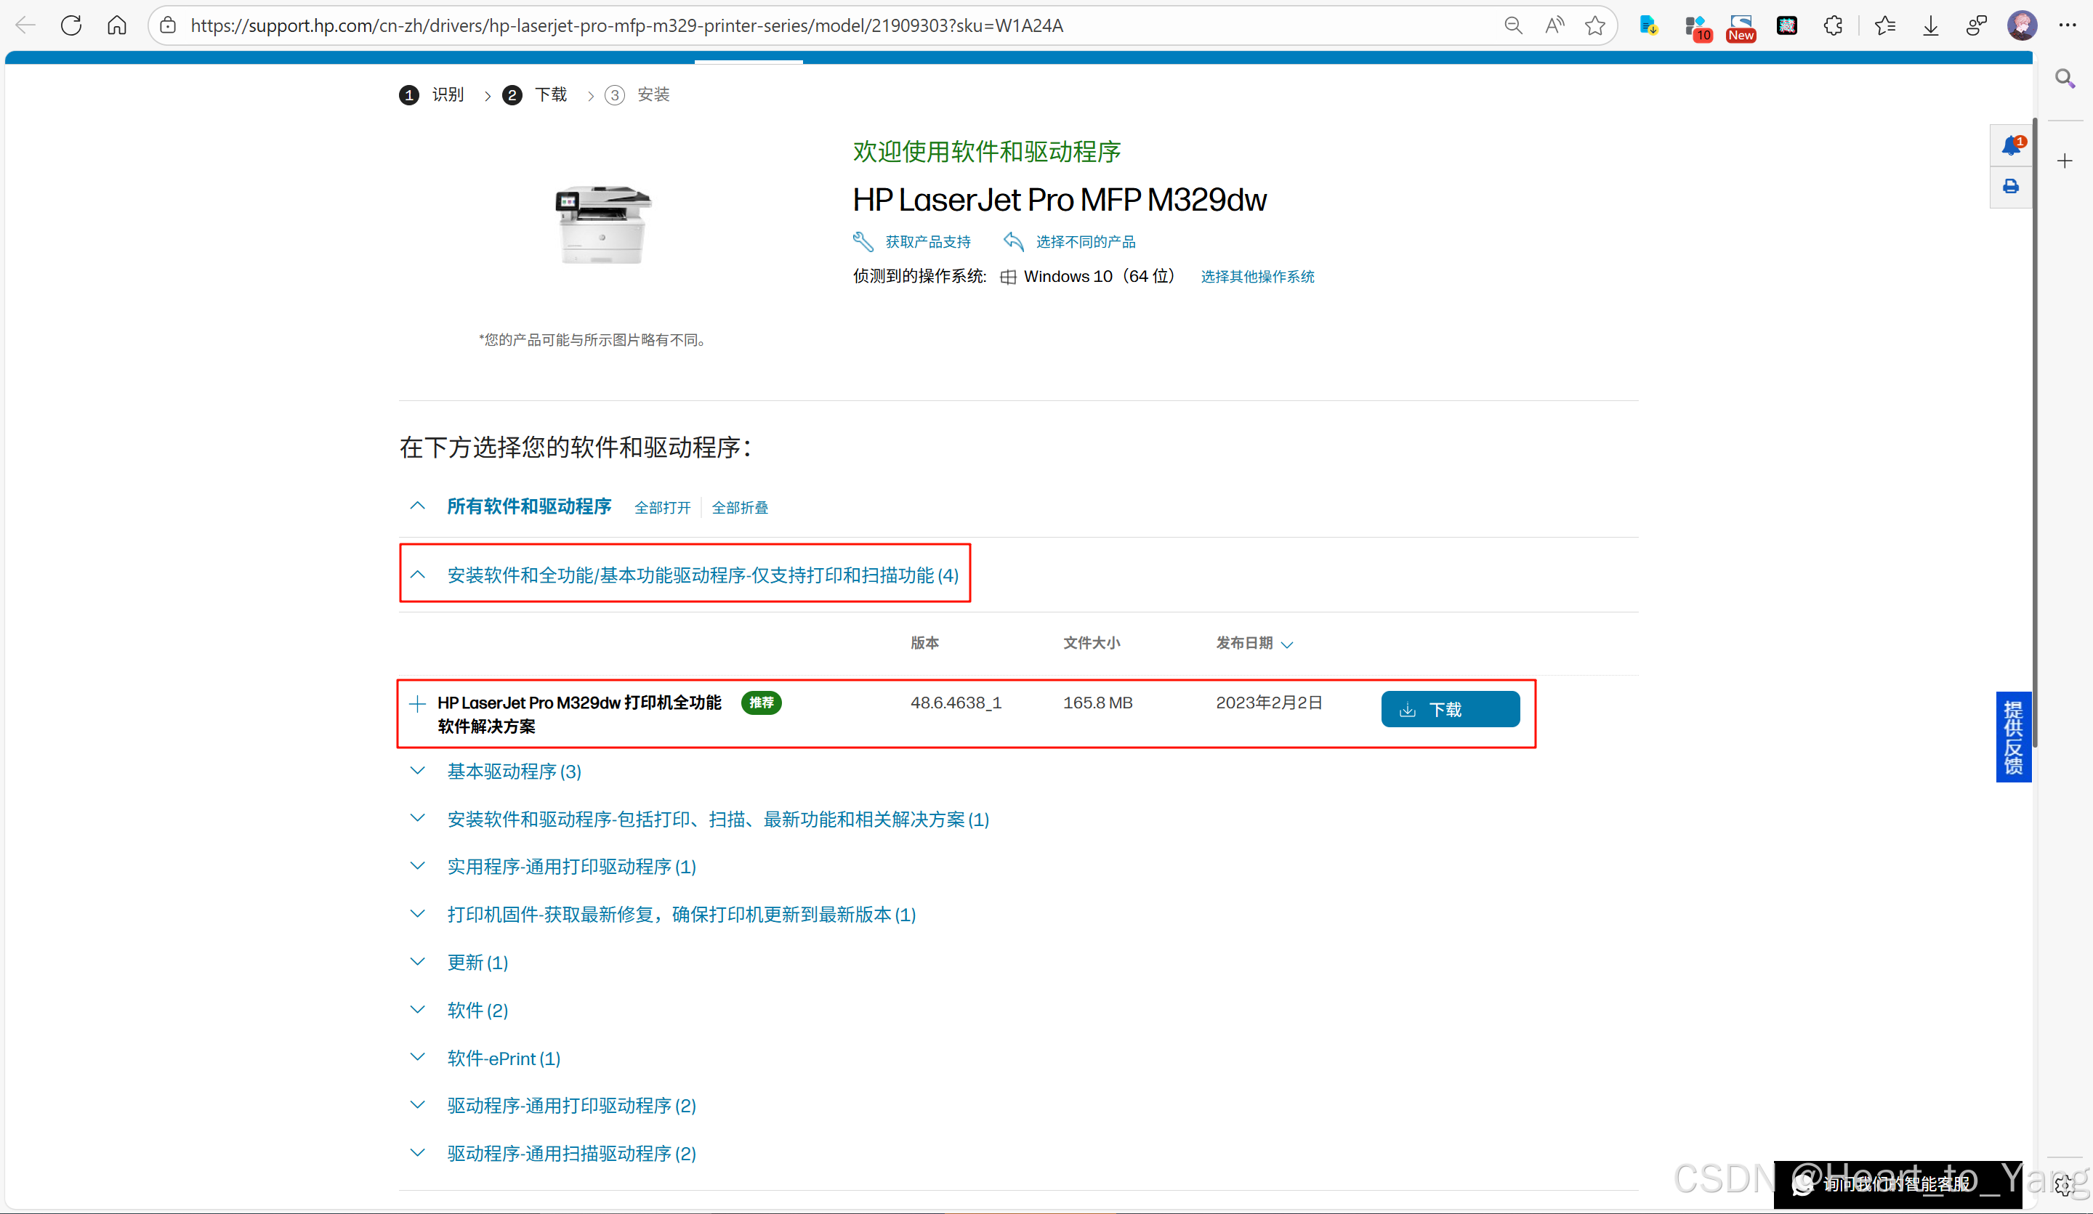The height and width of the screenshot is (1214, 2093).
Task: Expand the 软件-ePrint (1) category
Action: pyautogui.click(x=504, y=1058)
